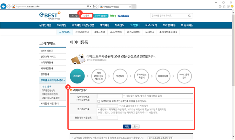Screen dimensions: 235x140
Task: Open 업무안내 in the sidebar
Action: pyautogui.click(x=53, y=74)
